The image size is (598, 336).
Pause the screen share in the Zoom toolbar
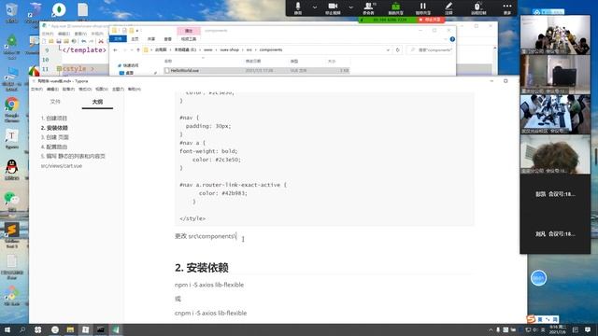click(x=422, y=8)
